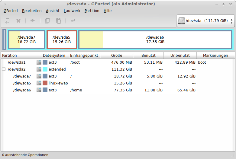Sort by the Dateisystem column header
236x159 pixels.
[x=55, y=55]
